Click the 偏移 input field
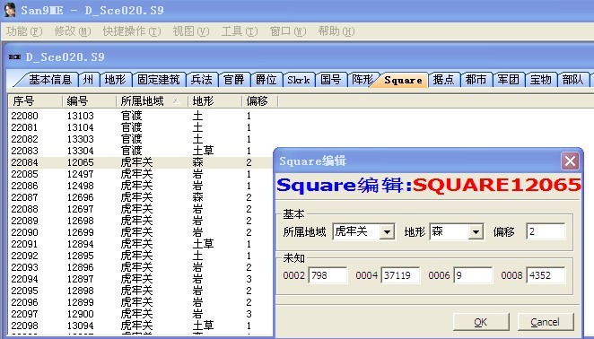 546,231
